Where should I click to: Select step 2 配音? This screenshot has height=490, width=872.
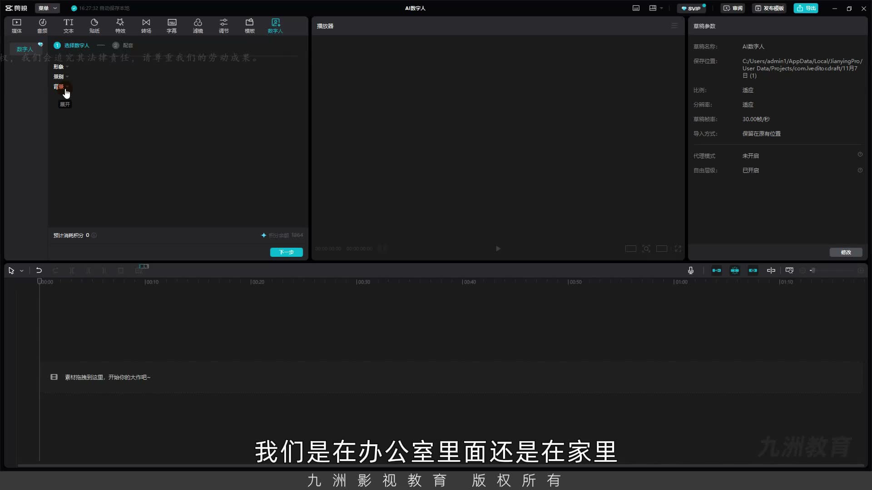point(123,45)
